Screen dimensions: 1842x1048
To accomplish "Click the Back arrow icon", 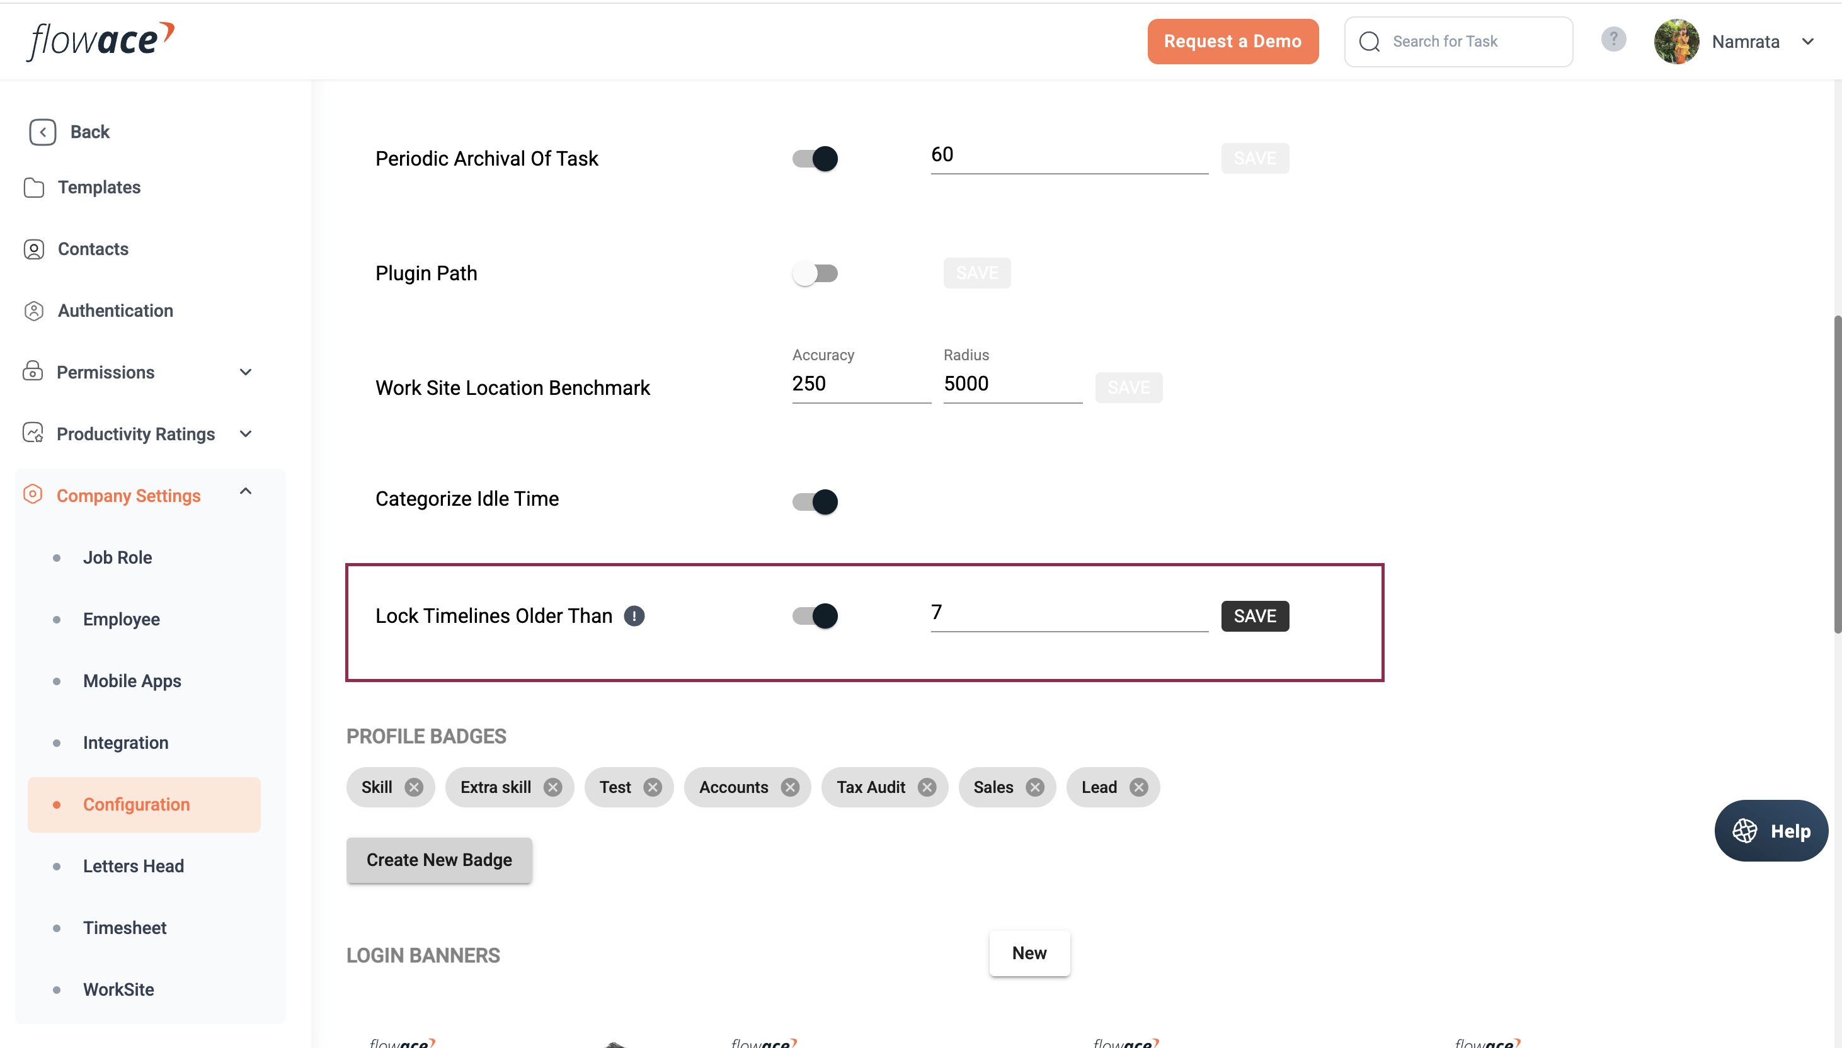I will pyautogui.click(x=42, y=132).
